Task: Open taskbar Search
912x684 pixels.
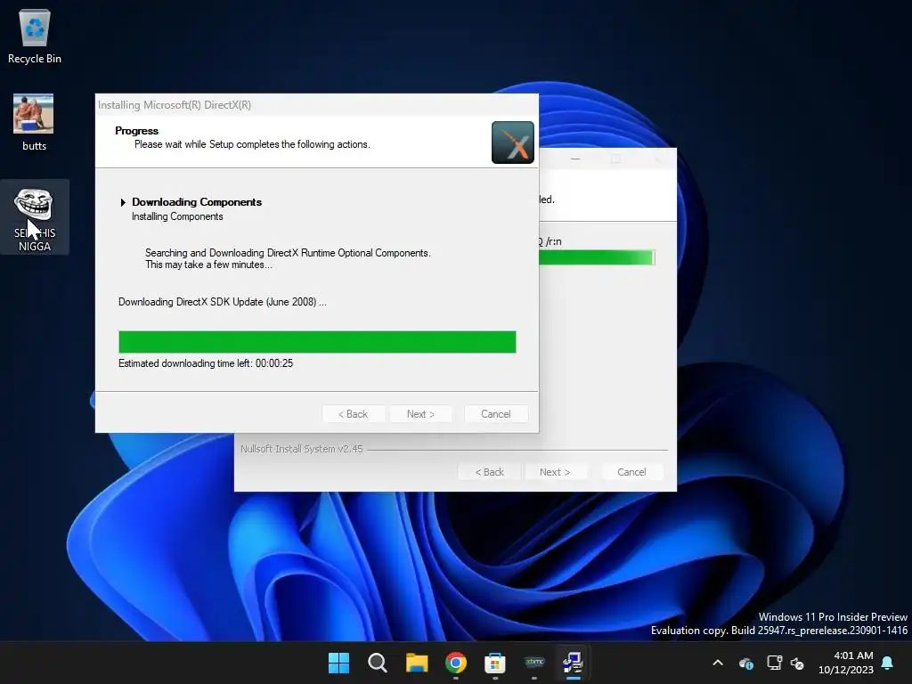Action: click(378, 663)
